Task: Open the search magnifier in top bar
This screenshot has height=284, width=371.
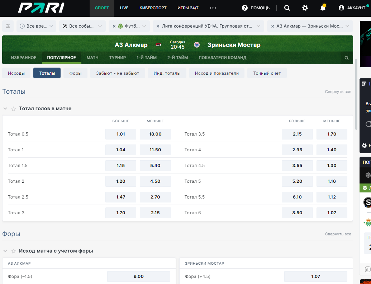Action: [x=287, y=8]
